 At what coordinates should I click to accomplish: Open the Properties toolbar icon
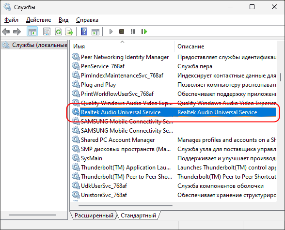(x=47, y=32)
